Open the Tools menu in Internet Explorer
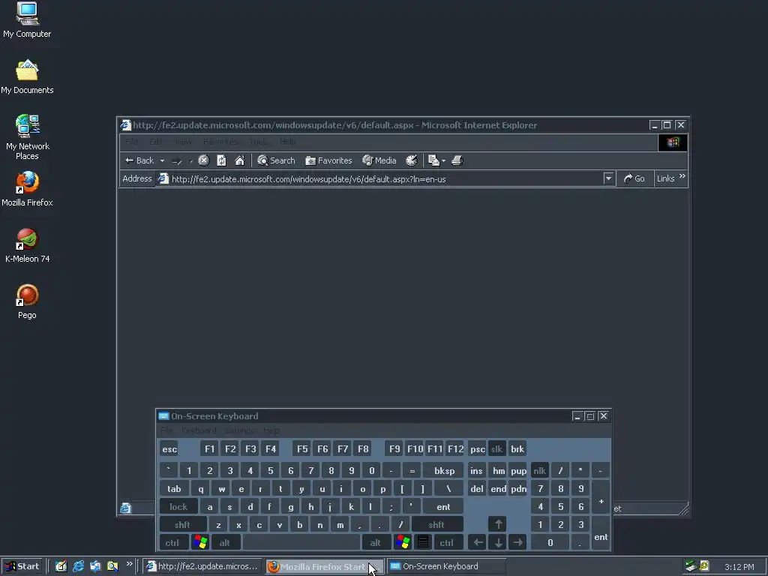The height and width of the screenshot is (576, 768). point(258,142)
